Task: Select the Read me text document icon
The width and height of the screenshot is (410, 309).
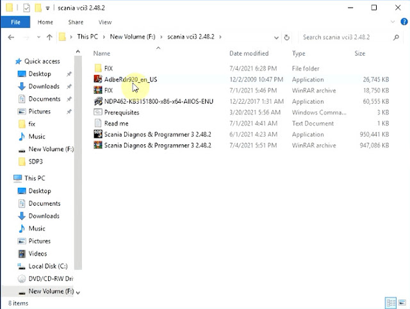Action: [98, 123]
